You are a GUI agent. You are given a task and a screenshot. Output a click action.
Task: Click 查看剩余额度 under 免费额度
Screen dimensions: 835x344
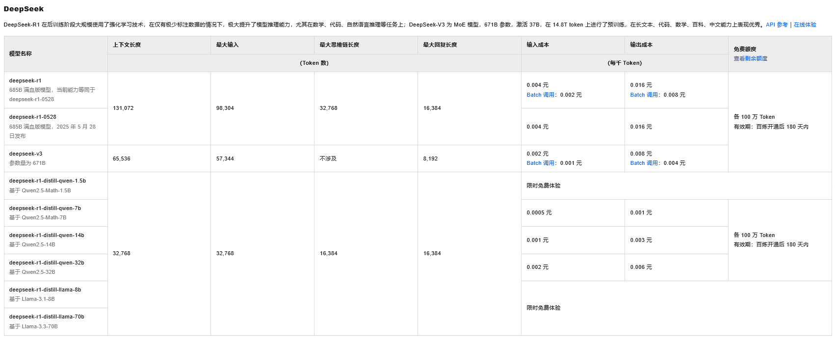coord(751,58)
